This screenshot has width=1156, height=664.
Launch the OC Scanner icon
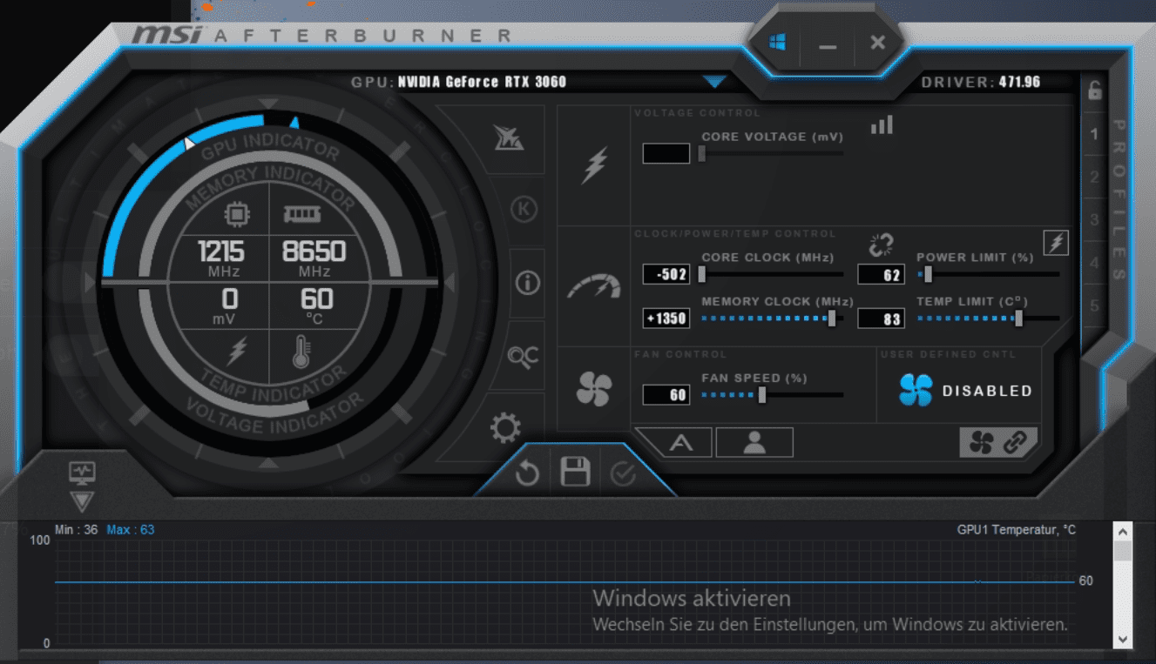pyautogui.click(x=524, y=356)
